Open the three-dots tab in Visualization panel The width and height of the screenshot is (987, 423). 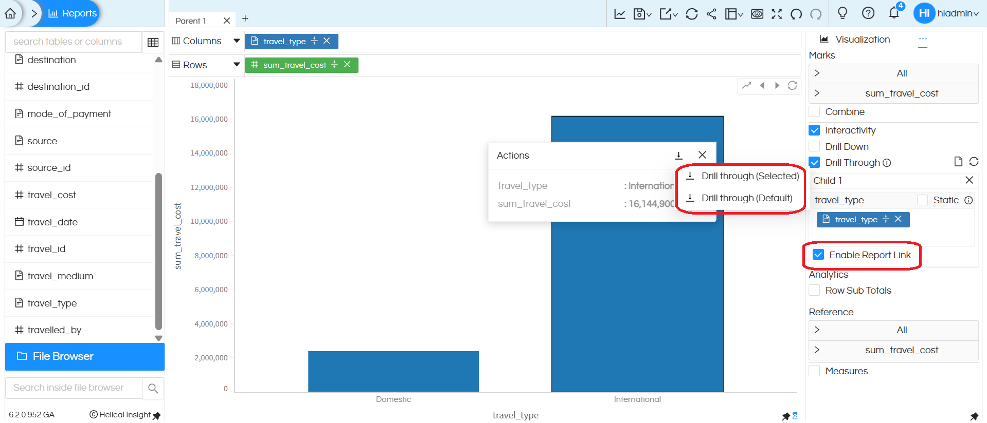tap(923, 39)
